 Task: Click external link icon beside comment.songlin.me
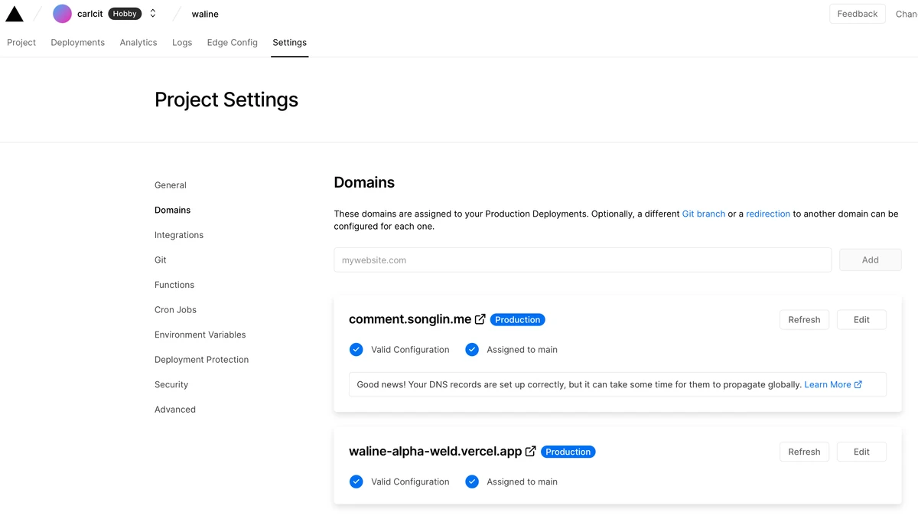480,319
